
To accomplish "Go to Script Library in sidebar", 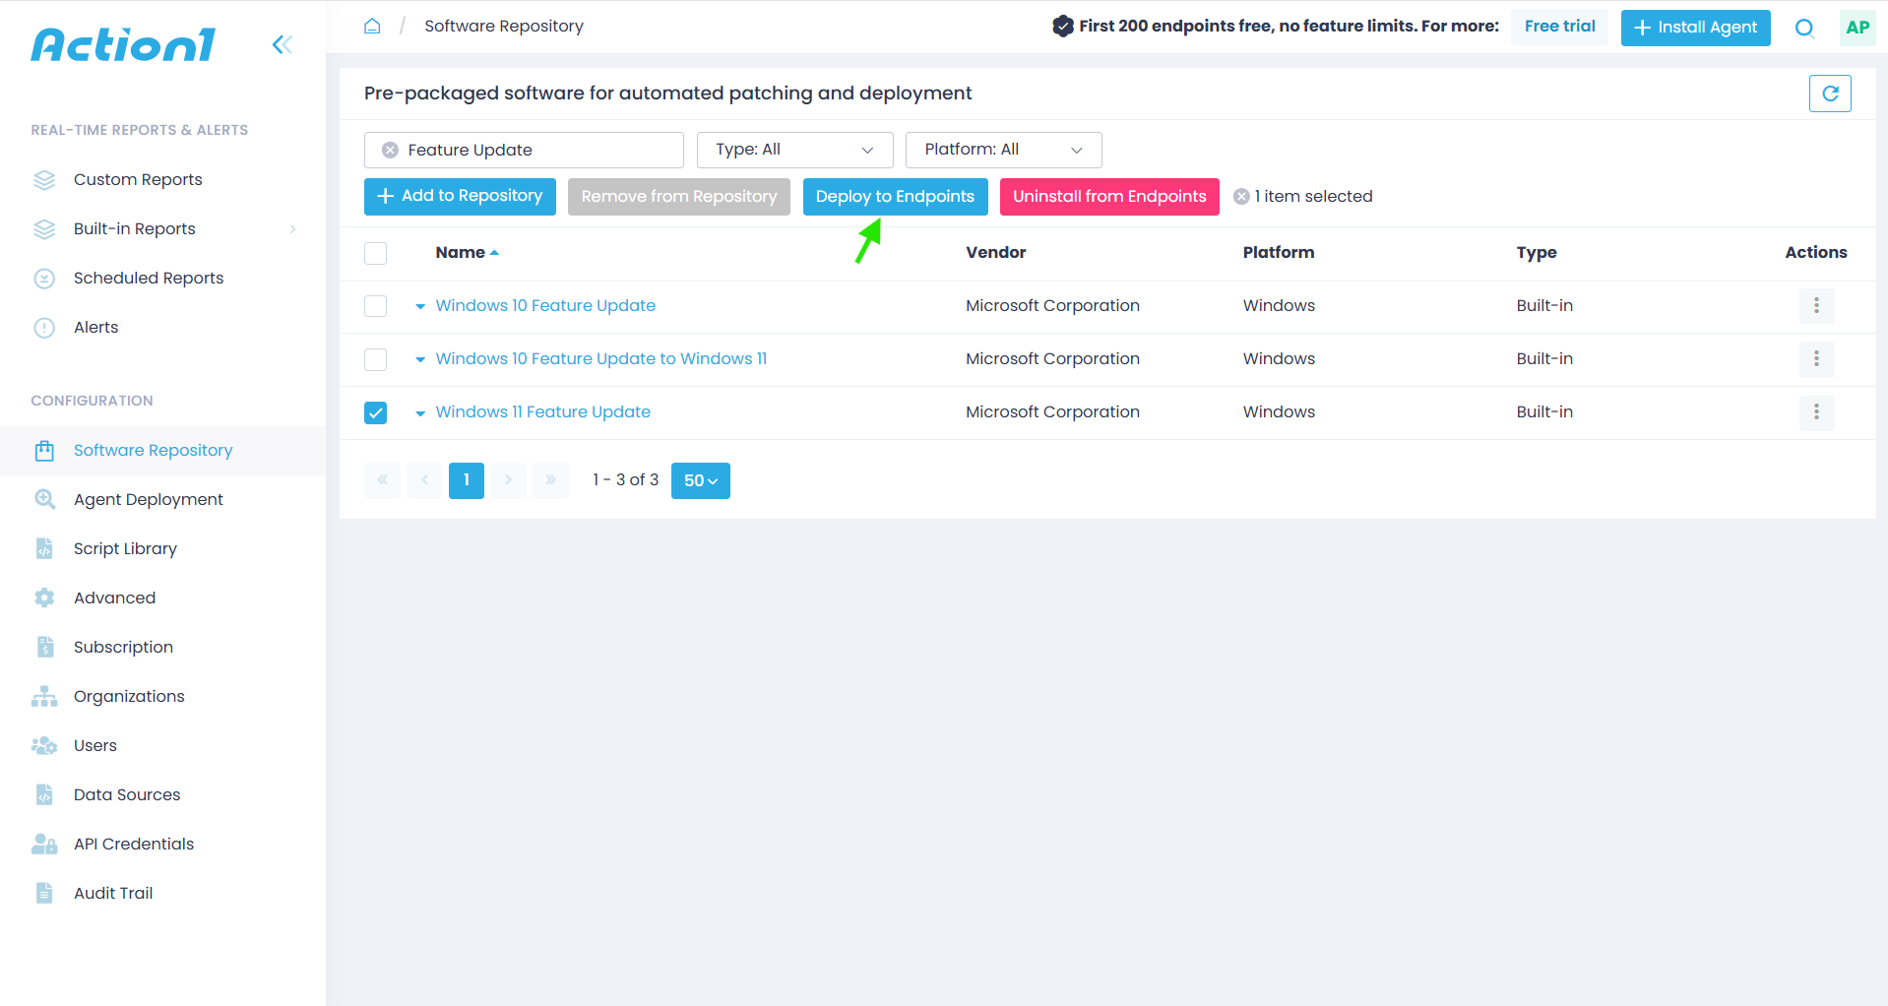I will tap(125, 548).
